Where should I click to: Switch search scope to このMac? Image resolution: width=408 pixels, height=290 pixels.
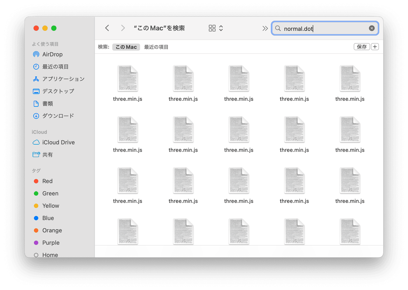tap(126, 47)
